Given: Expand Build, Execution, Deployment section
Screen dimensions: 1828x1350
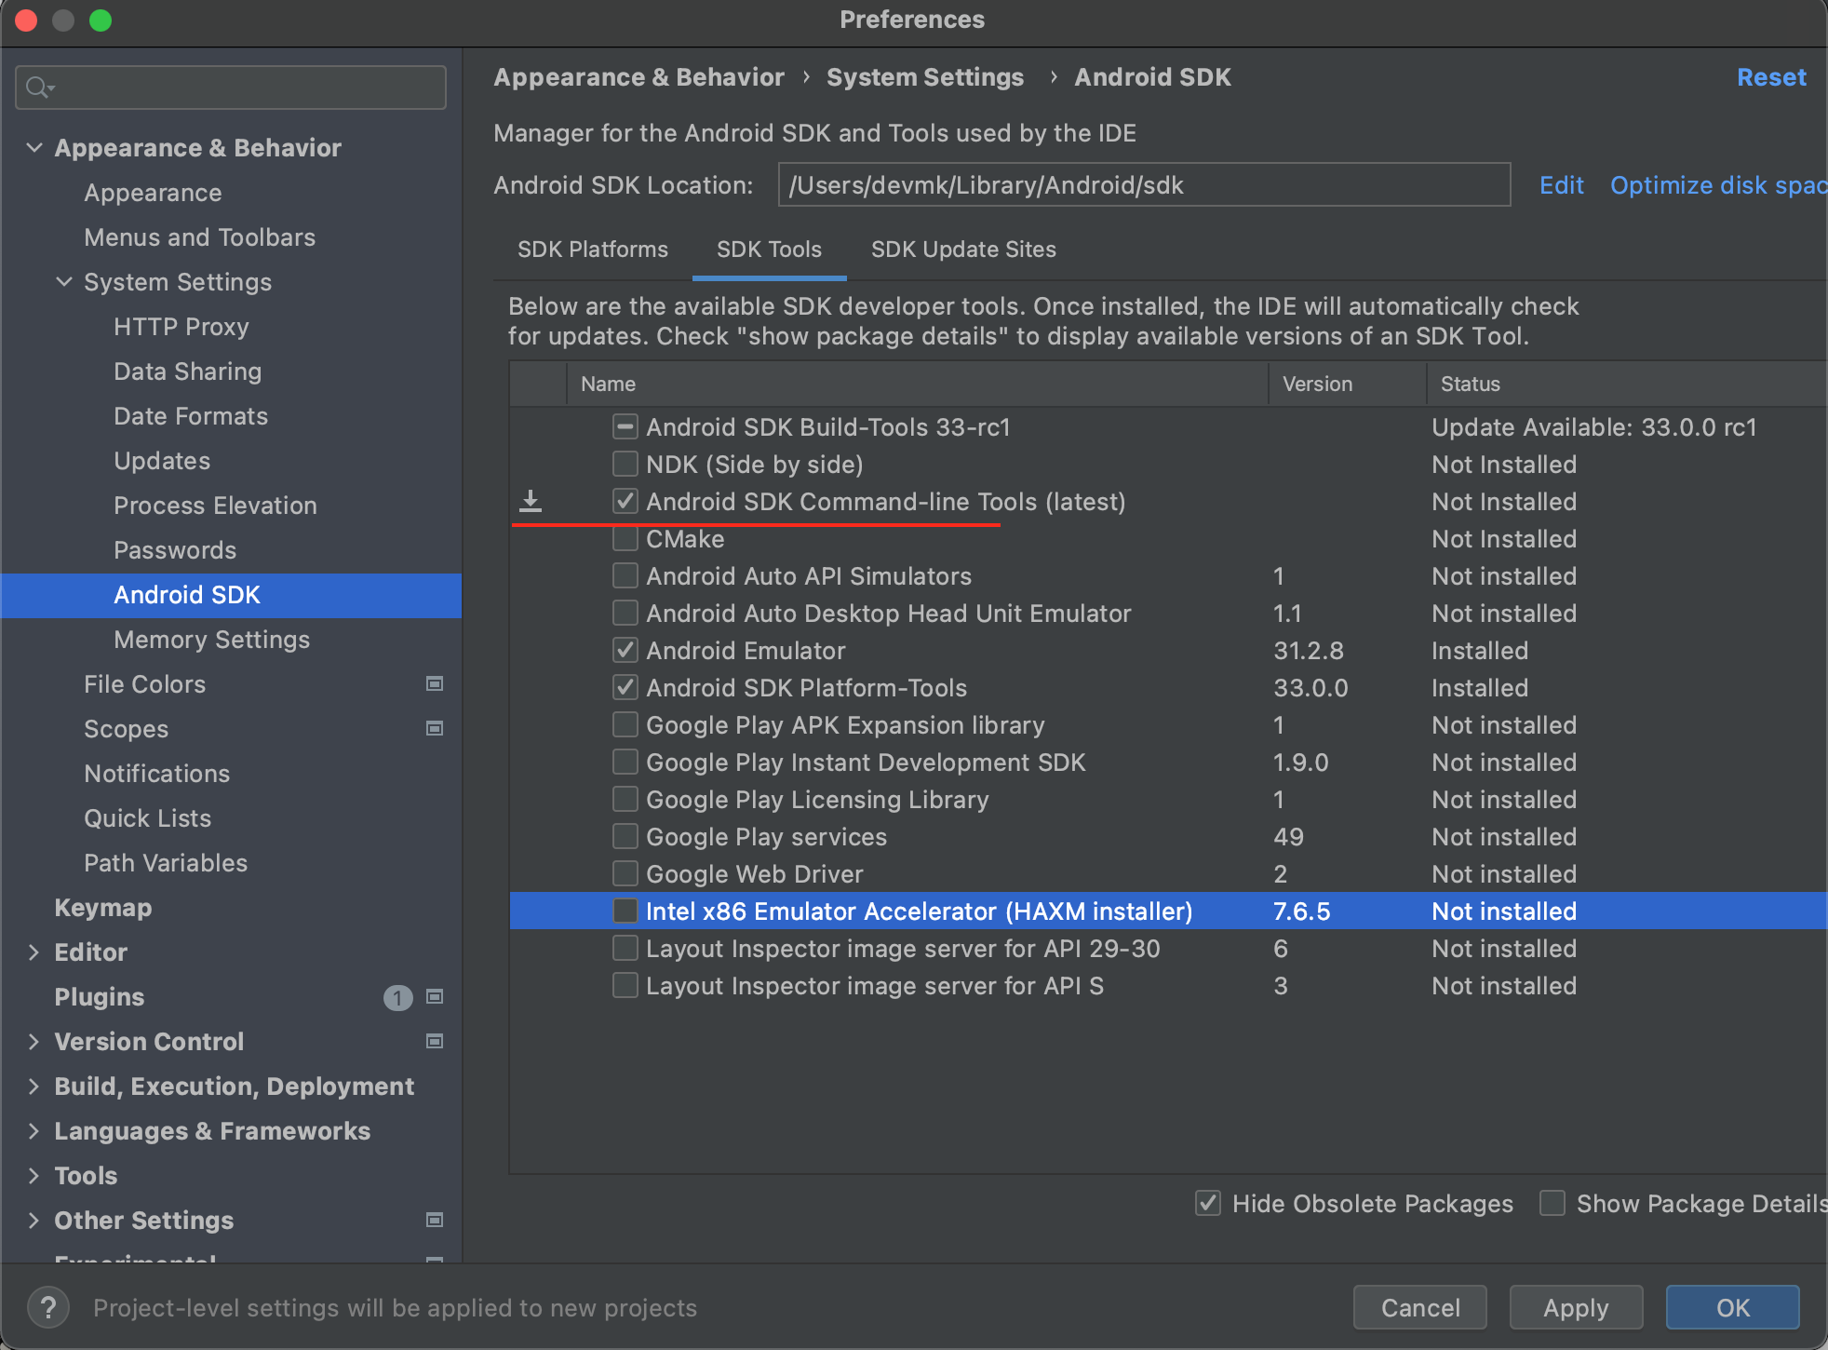Looking at the screenshot, I should (x=34, y=1086).
